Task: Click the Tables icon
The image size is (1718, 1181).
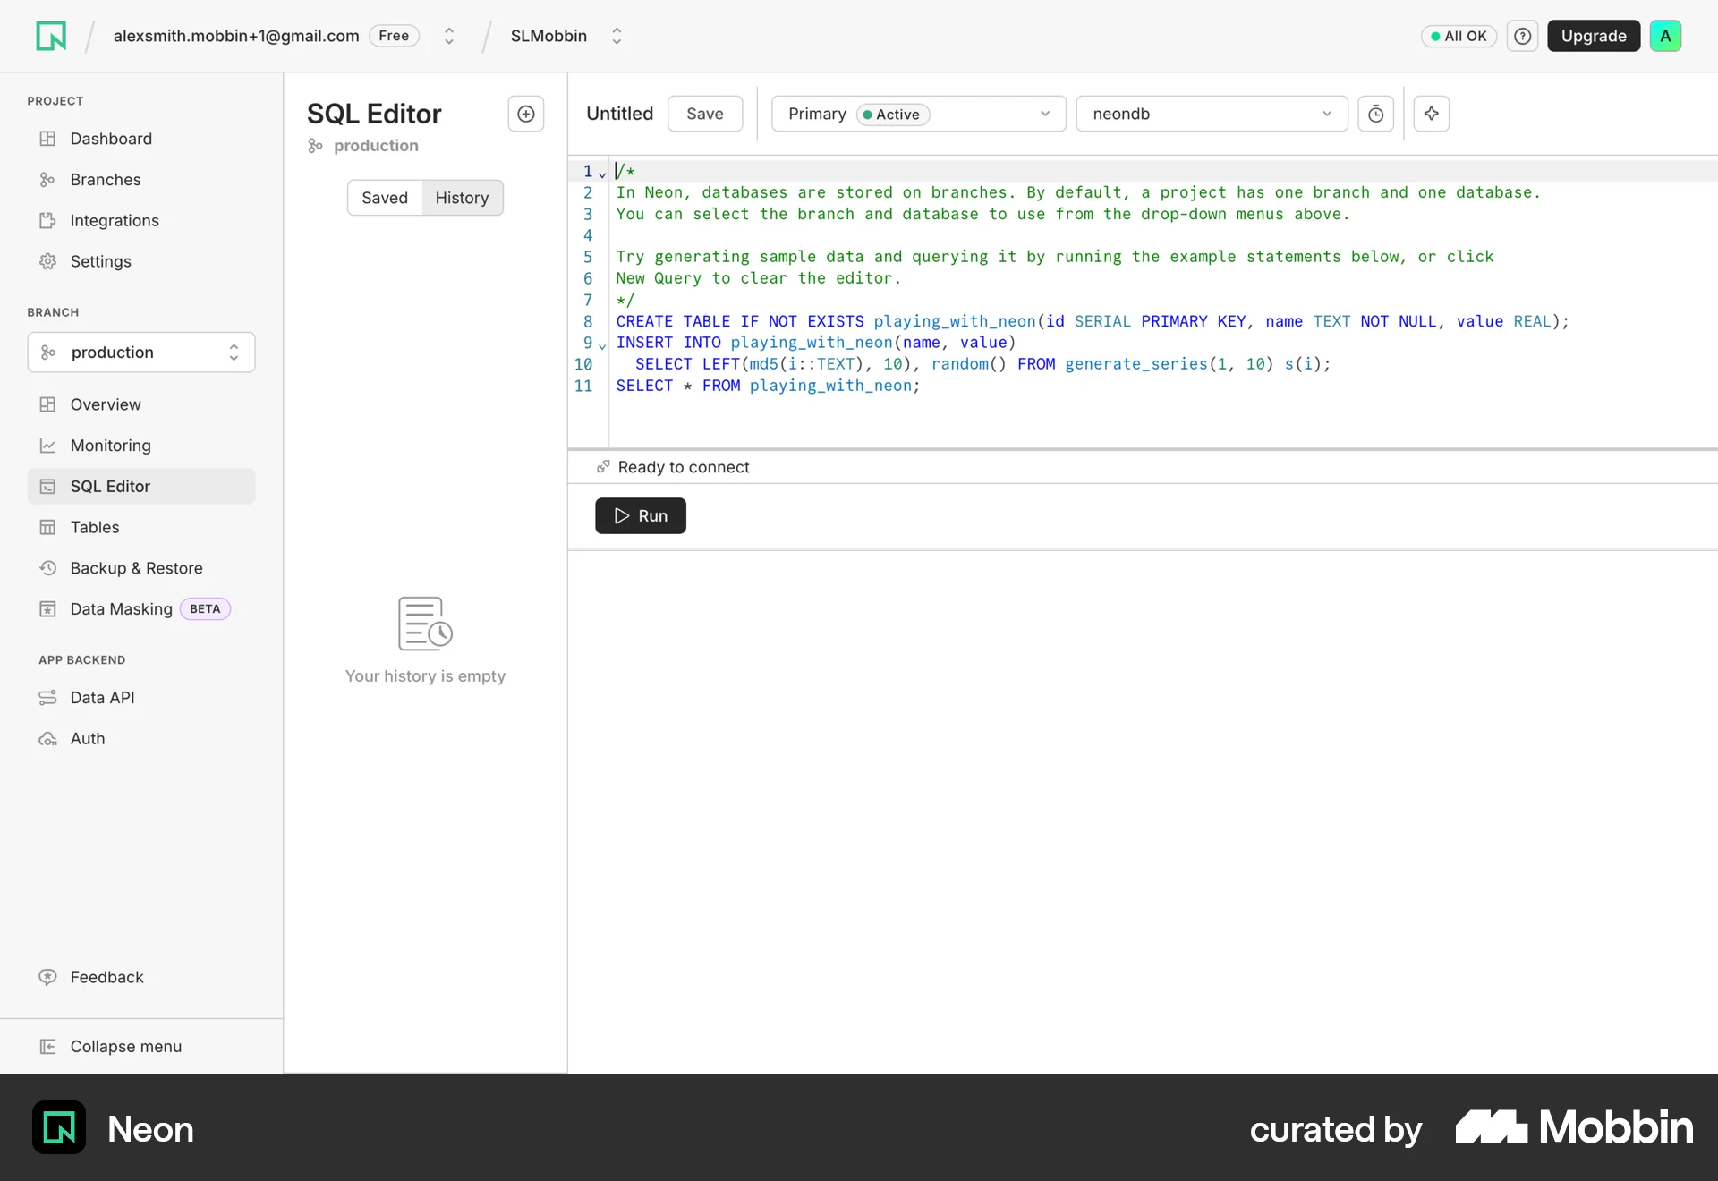Action: click(47, 528)
